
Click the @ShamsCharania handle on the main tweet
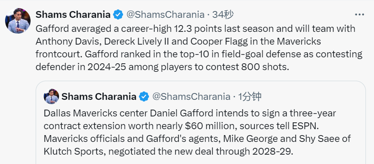165,15
